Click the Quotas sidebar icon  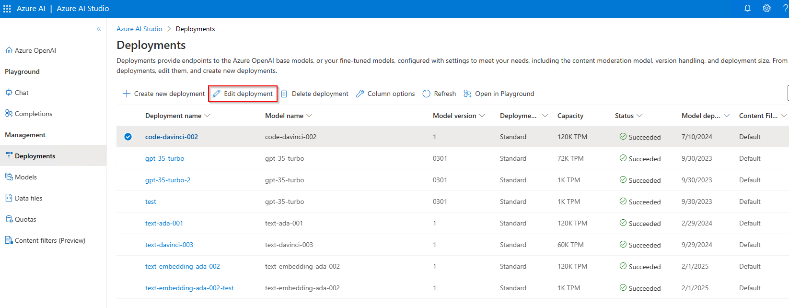9,219
